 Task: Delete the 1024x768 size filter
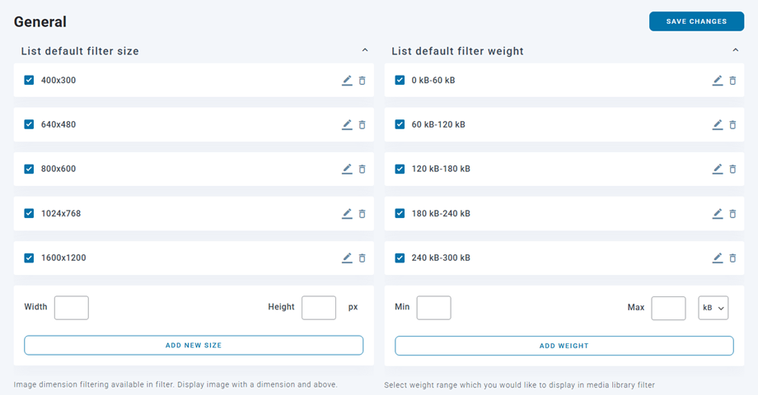coord(363,214)
